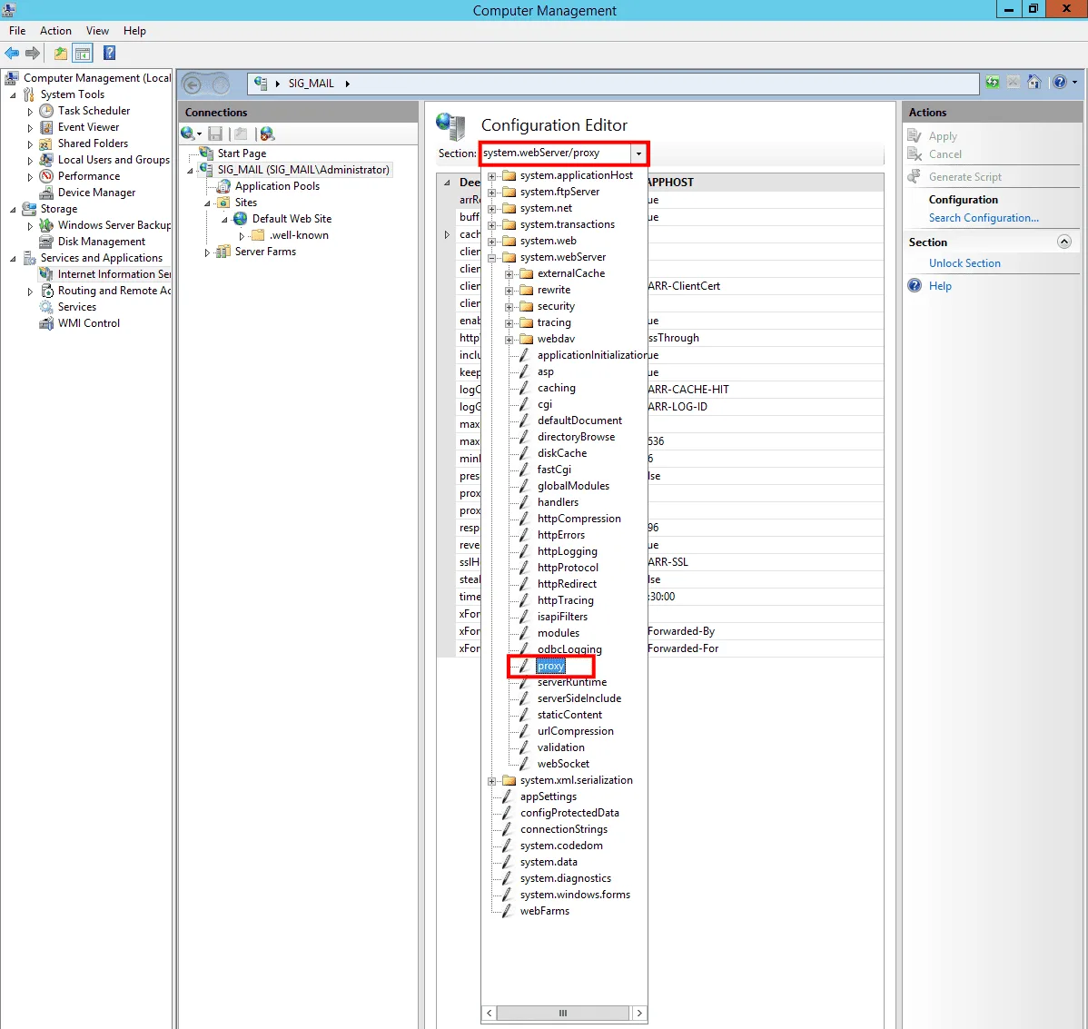Select the Sites node in Connections
The height and width of the screenshot is (1029, 1088).
coord(245,203)
